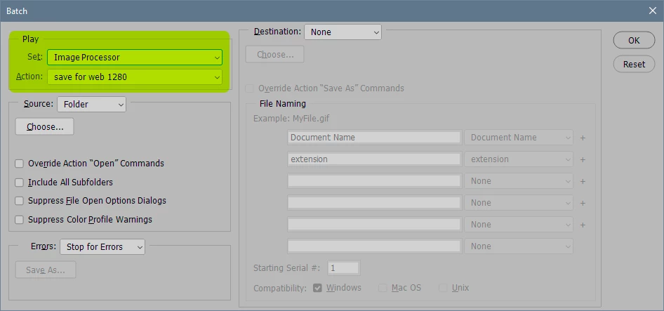This screenshot has height=311, width=664.
Task: Click the Choose button under Source
Action: point(44,126)
